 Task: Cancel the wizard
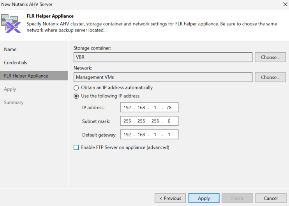click(271, 198)
